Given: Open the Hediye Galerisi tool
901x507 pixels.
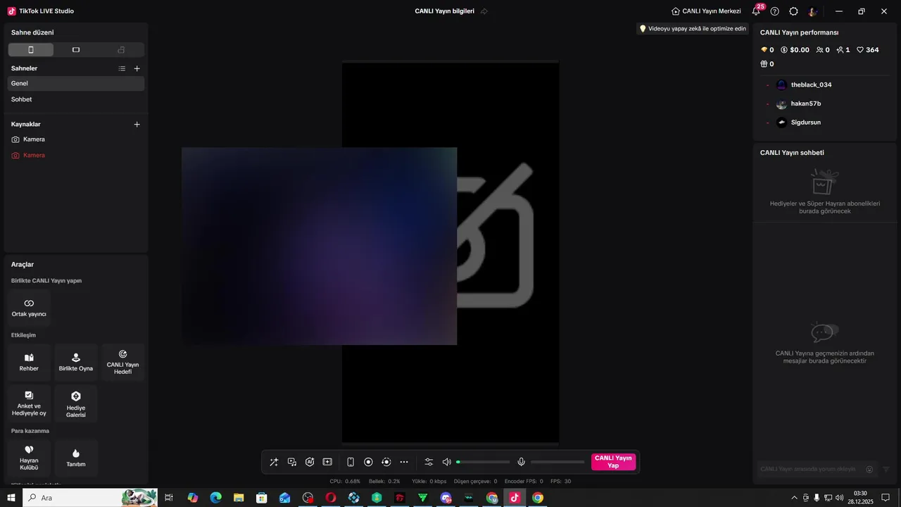Looking at the screenshot, I should coord(76,403).
